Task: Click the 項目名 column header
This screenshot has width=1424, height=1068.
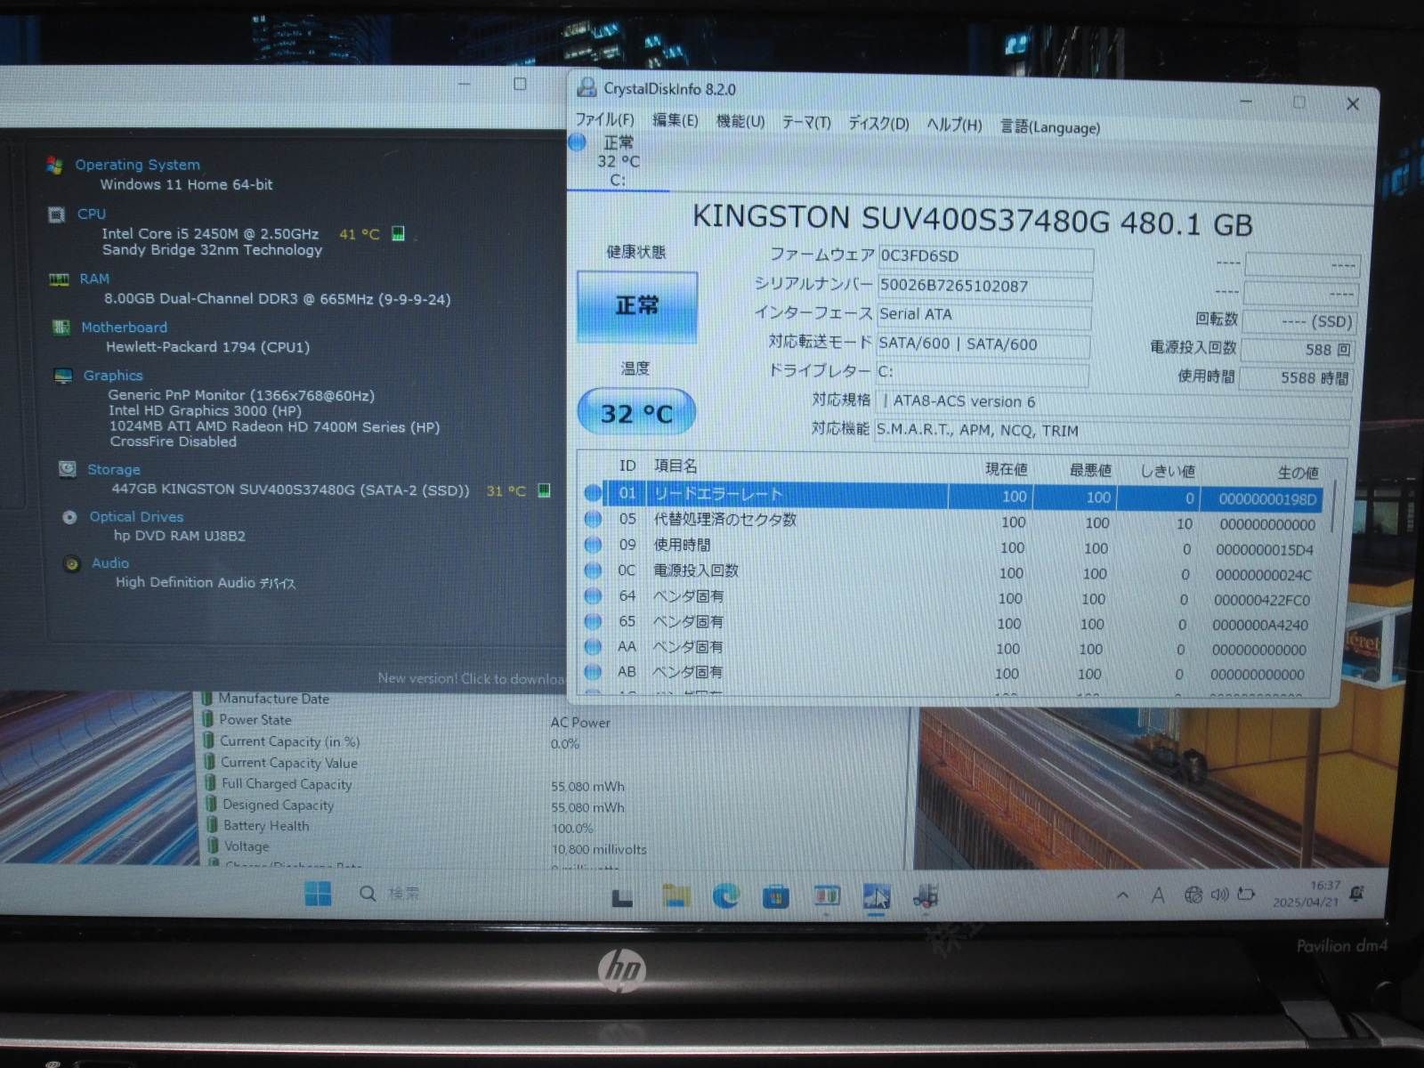Action: (x=676, y=466)
